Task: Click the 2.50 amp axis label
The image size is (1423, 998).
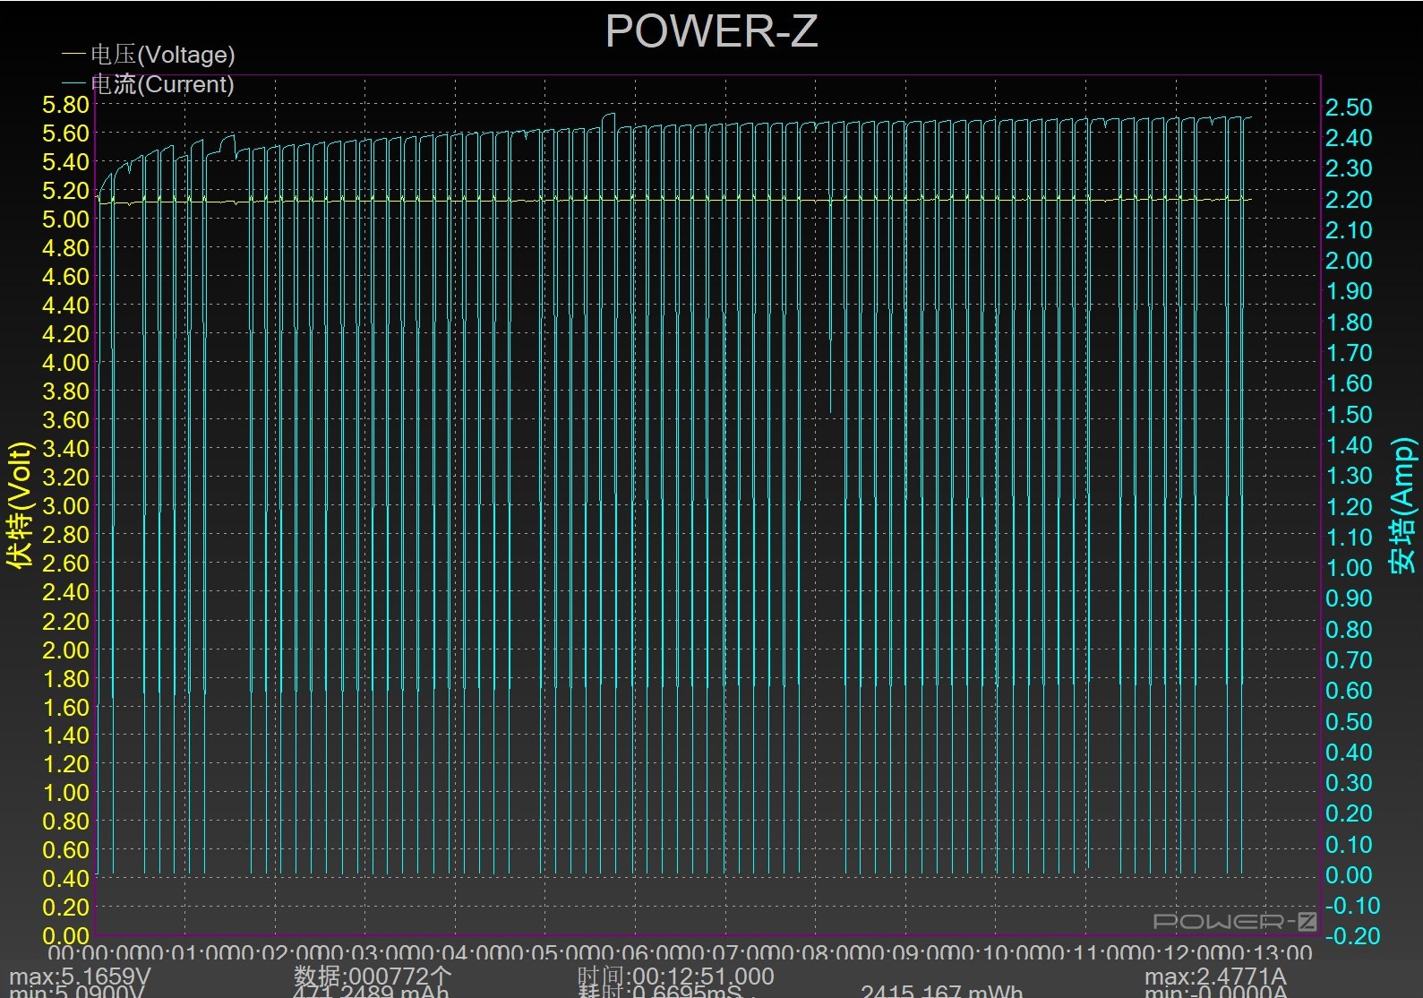Action: click(1349, 108)
